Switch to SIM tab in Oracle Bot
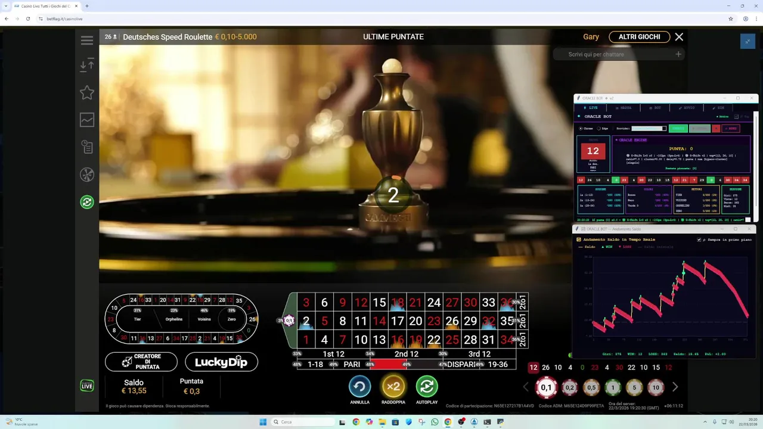 (718, 108)
